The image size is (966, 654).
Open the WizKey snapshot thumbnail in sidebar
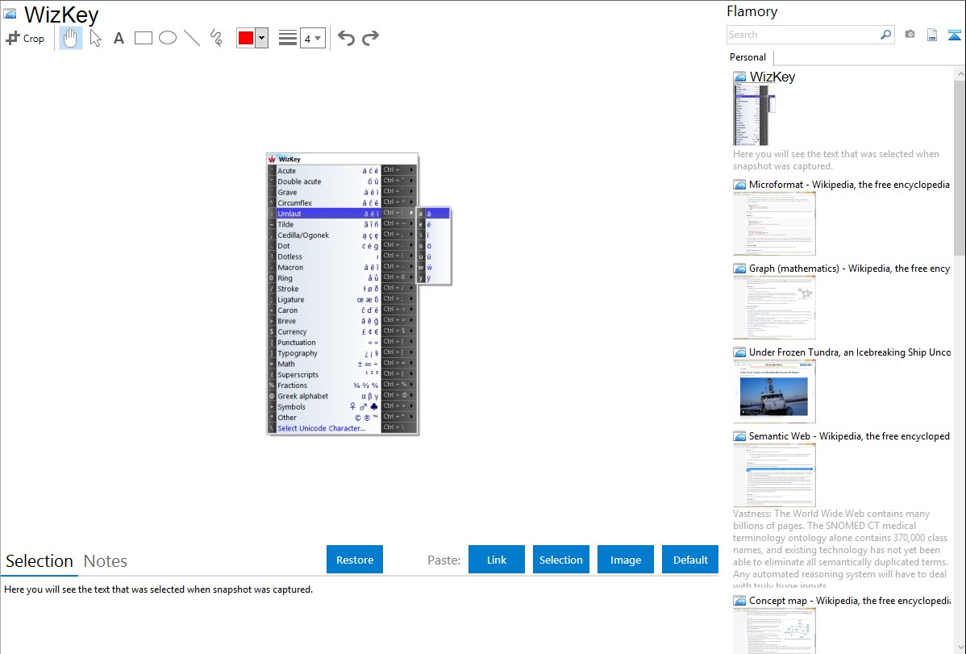[754, 115]
